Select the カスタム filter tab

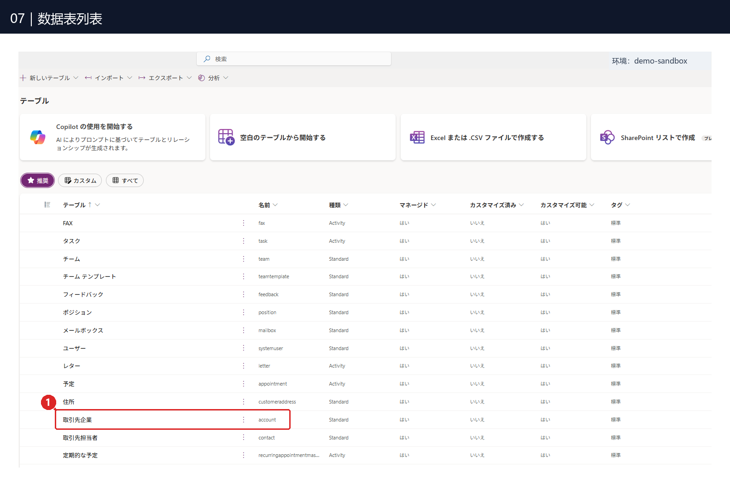pyautogui.click(x=80, y=181)
